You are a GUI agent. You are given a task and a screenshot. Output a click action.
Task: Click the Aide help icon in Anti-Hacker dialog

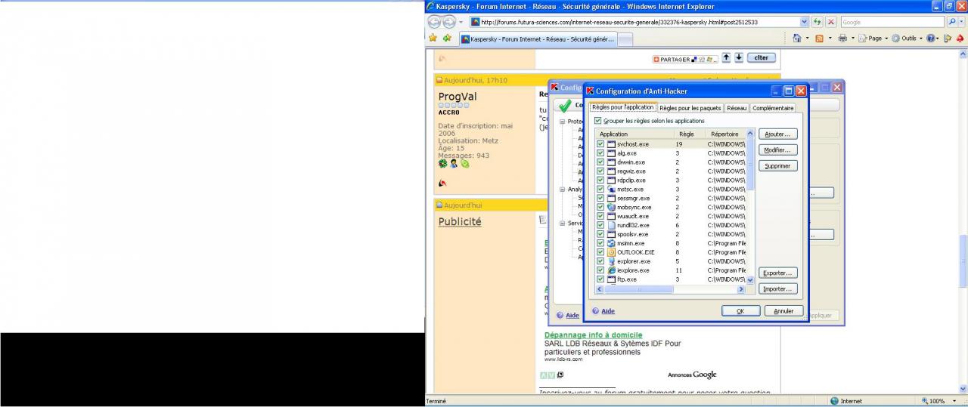[x=595, y=311]
